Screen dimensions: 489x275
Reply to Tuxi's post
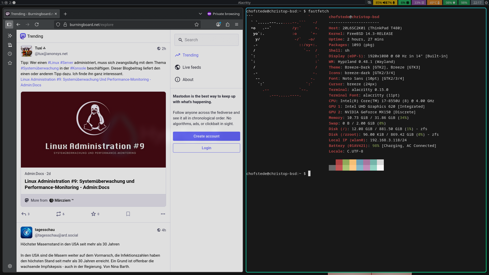point(24,214)
